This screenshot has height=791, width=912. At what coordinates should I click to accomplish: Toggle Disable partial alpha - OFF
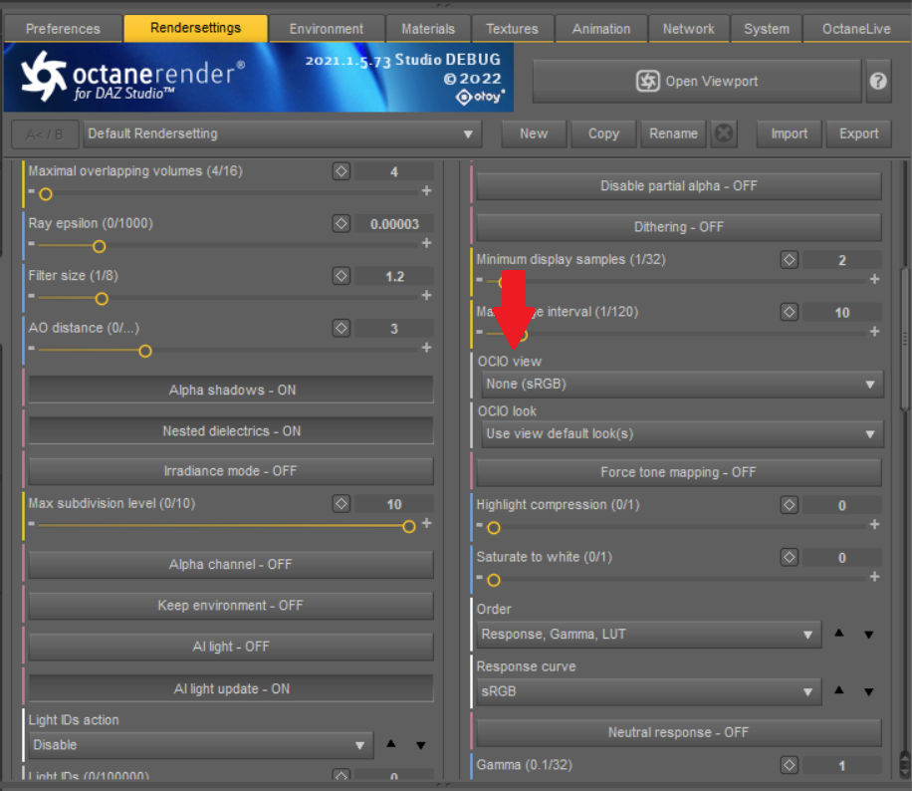(x=679, y=186)
